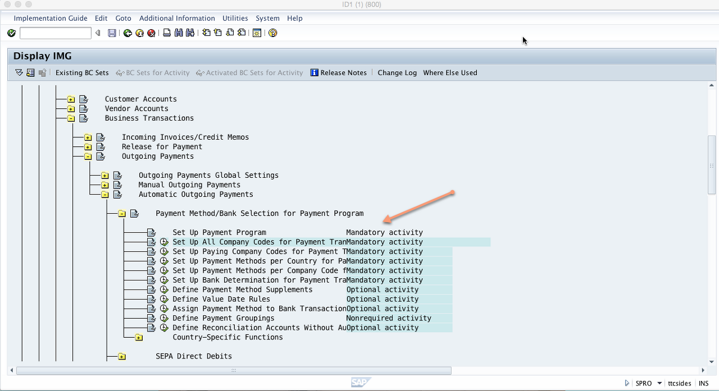Select Set Up Paying Company Codes row text

(x=259, y=251)
